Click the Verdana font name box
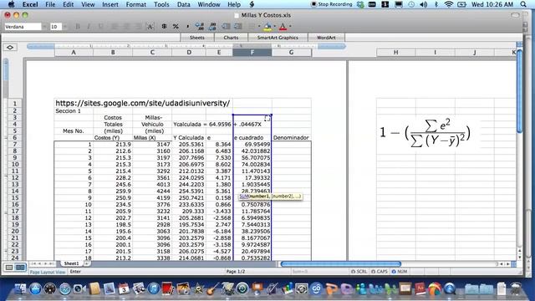The height and width of the screenshot is (301, 535). pos(23,27)
